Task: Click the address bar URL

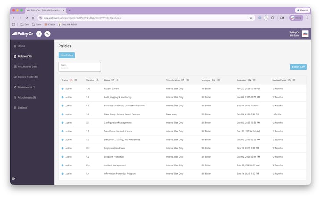Action: [x=82, y=18]
